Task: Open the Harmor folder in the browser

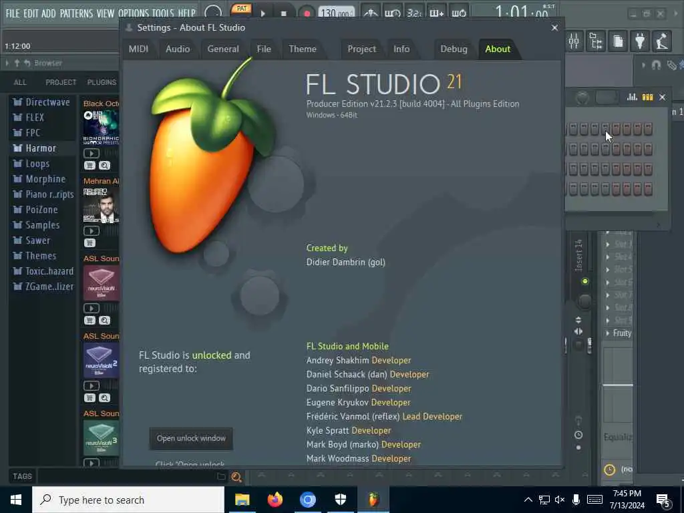Action: pyautogui.click(x=42, y=148)
